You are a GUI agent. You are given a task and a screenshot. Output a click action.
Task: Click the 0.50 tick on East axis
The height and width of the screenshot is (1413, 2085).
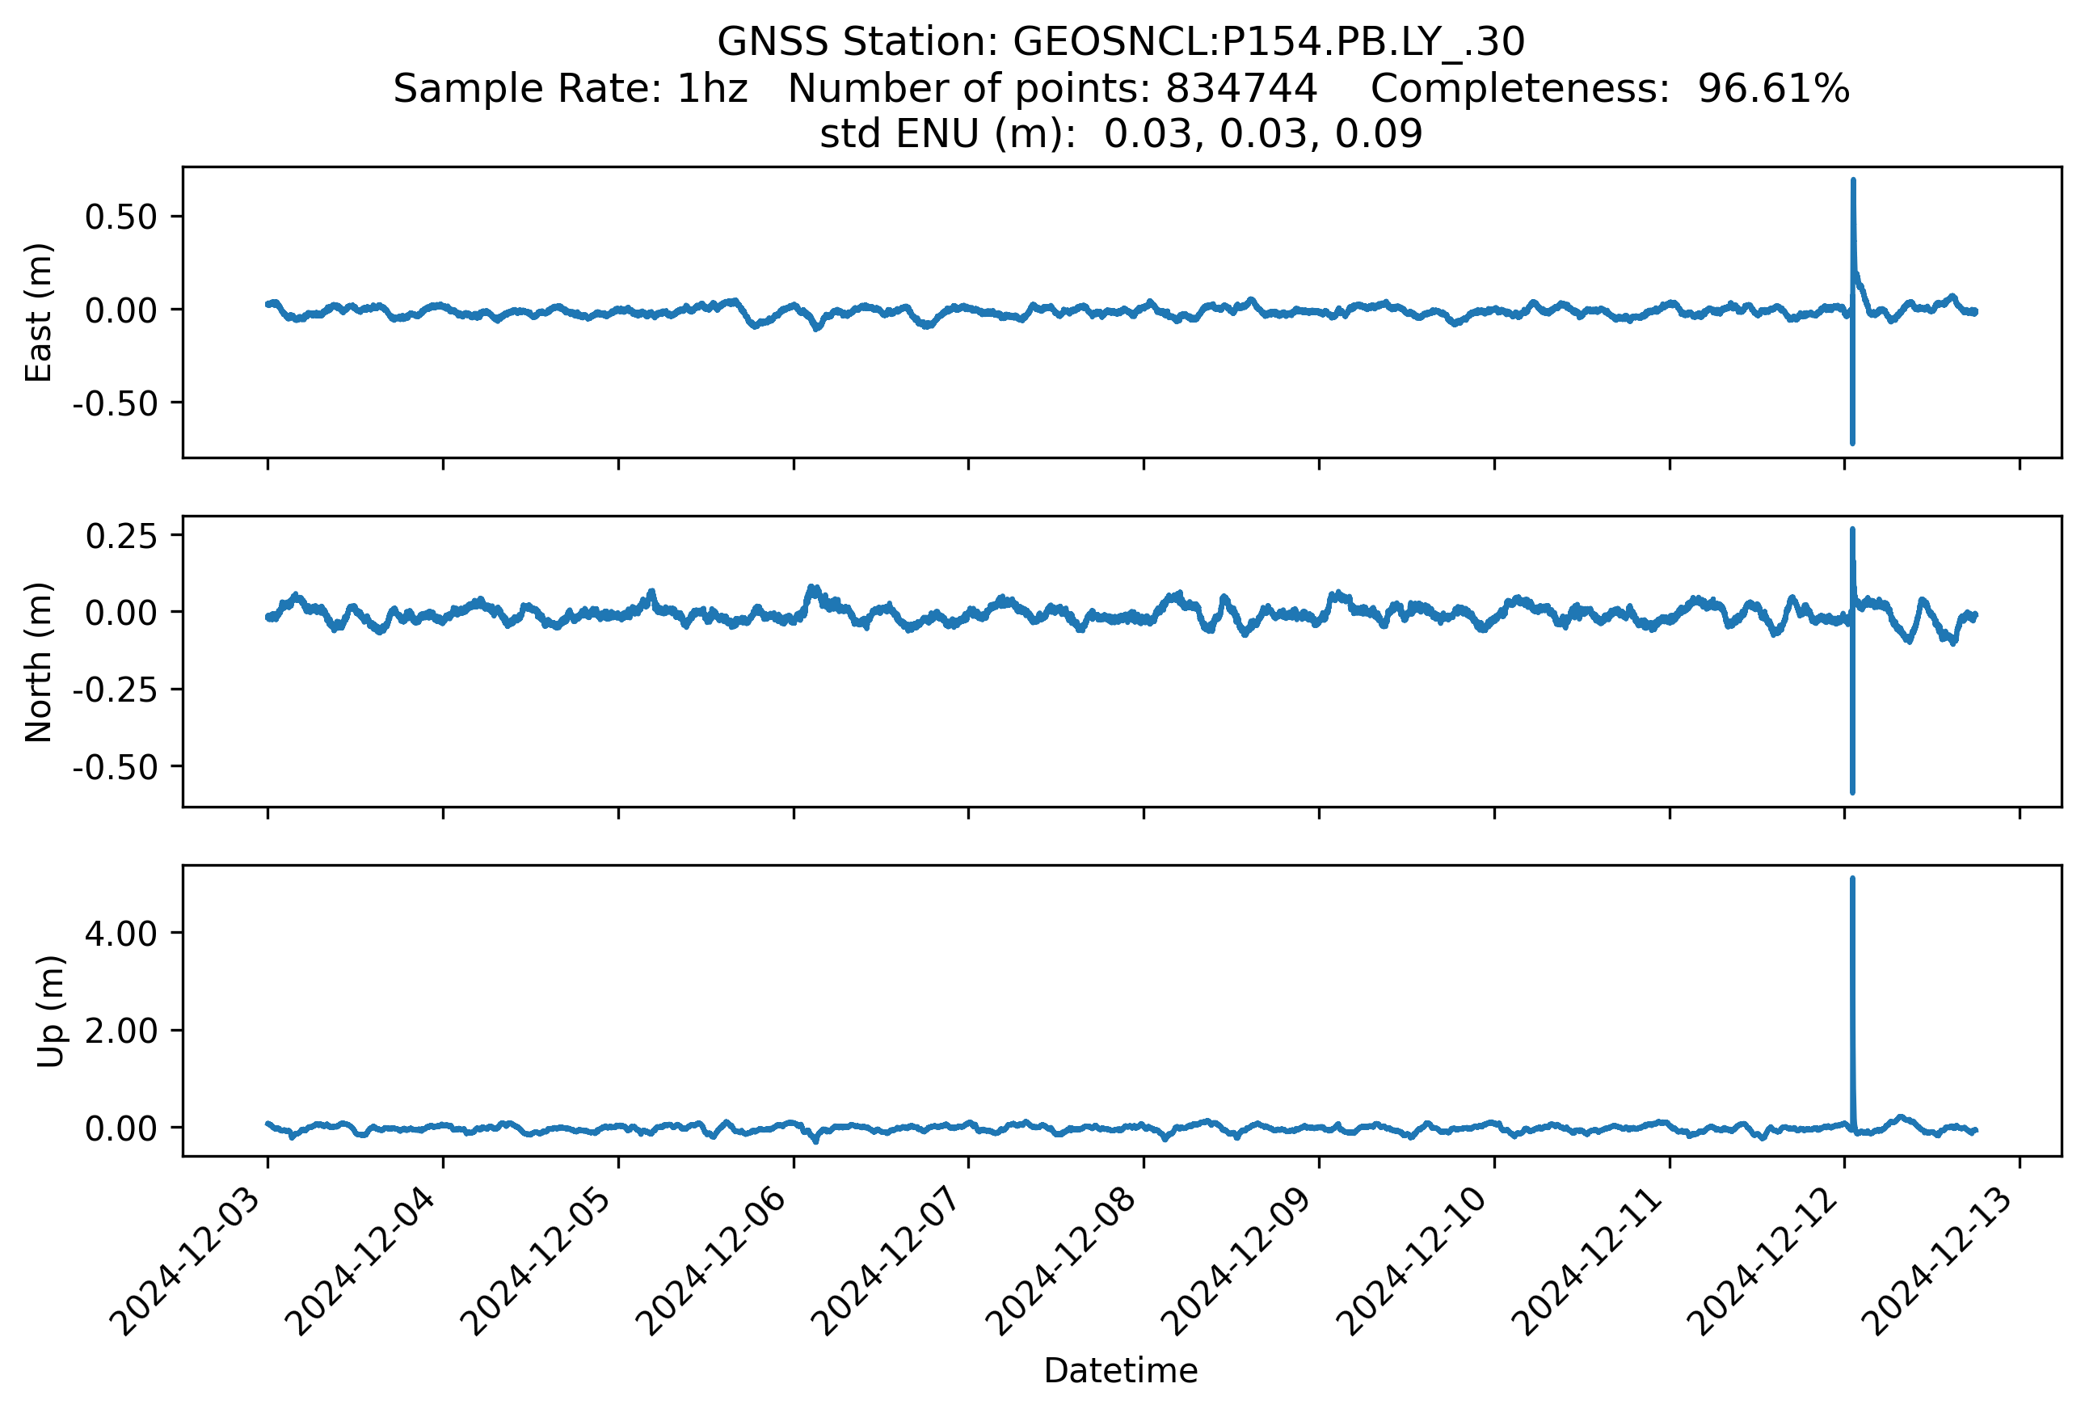(121, 217)
